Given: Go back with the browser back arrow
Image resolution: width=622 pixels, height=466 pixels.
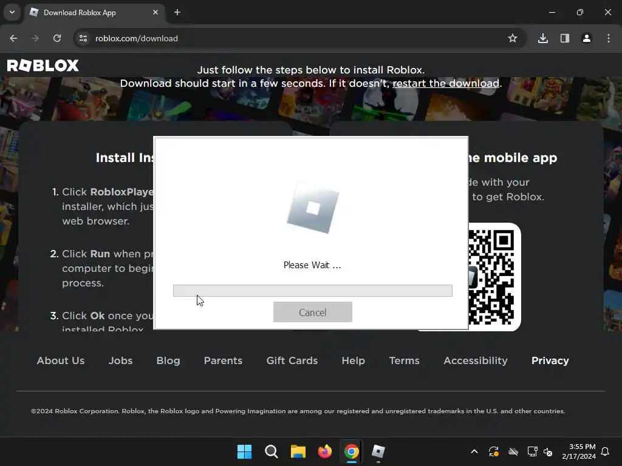Looking at the screenshot, I should click(13, 38).
